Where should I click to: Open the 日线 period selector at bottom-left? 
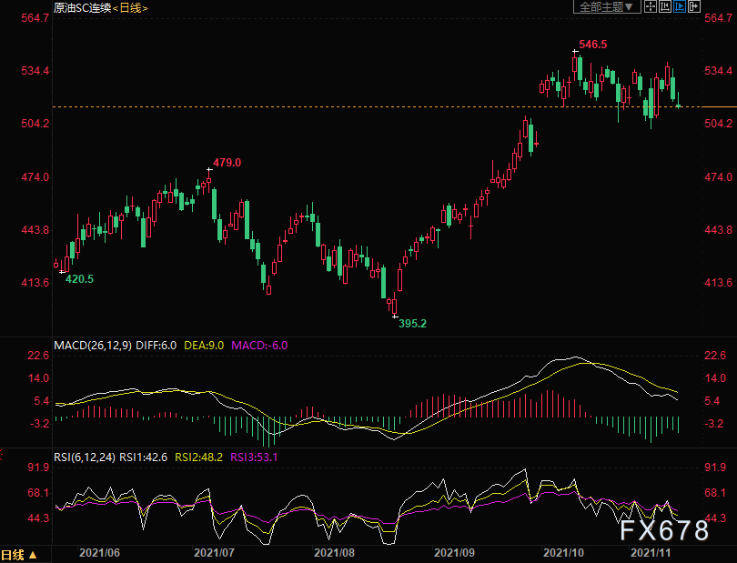19,555
